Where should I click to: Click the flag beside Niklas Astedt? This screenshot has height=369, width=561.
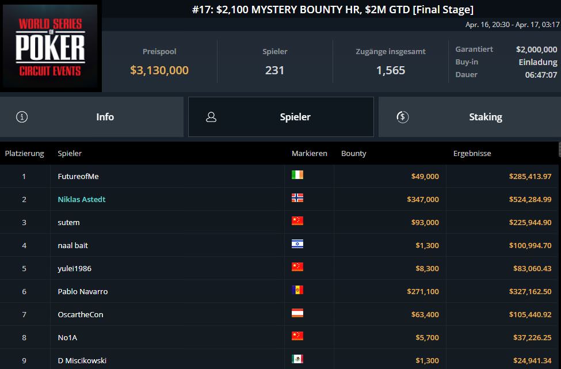tap(297, 198)
